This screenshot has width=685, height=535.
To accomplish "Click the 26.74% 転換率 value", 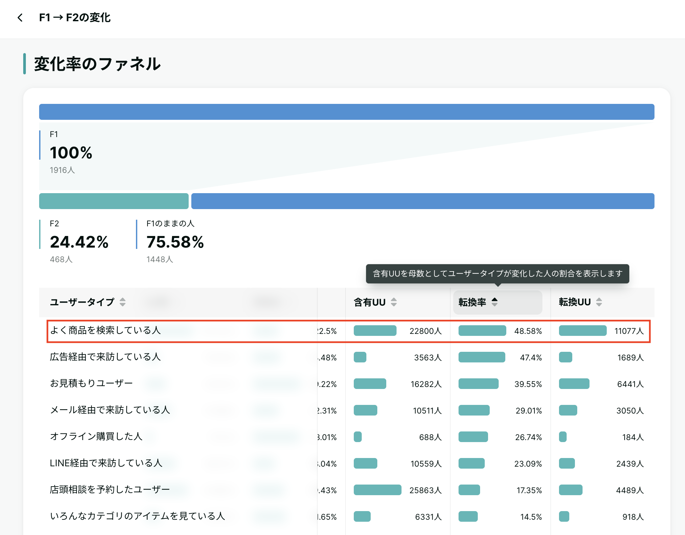I will pyautogui.click(x=529, y=437).
